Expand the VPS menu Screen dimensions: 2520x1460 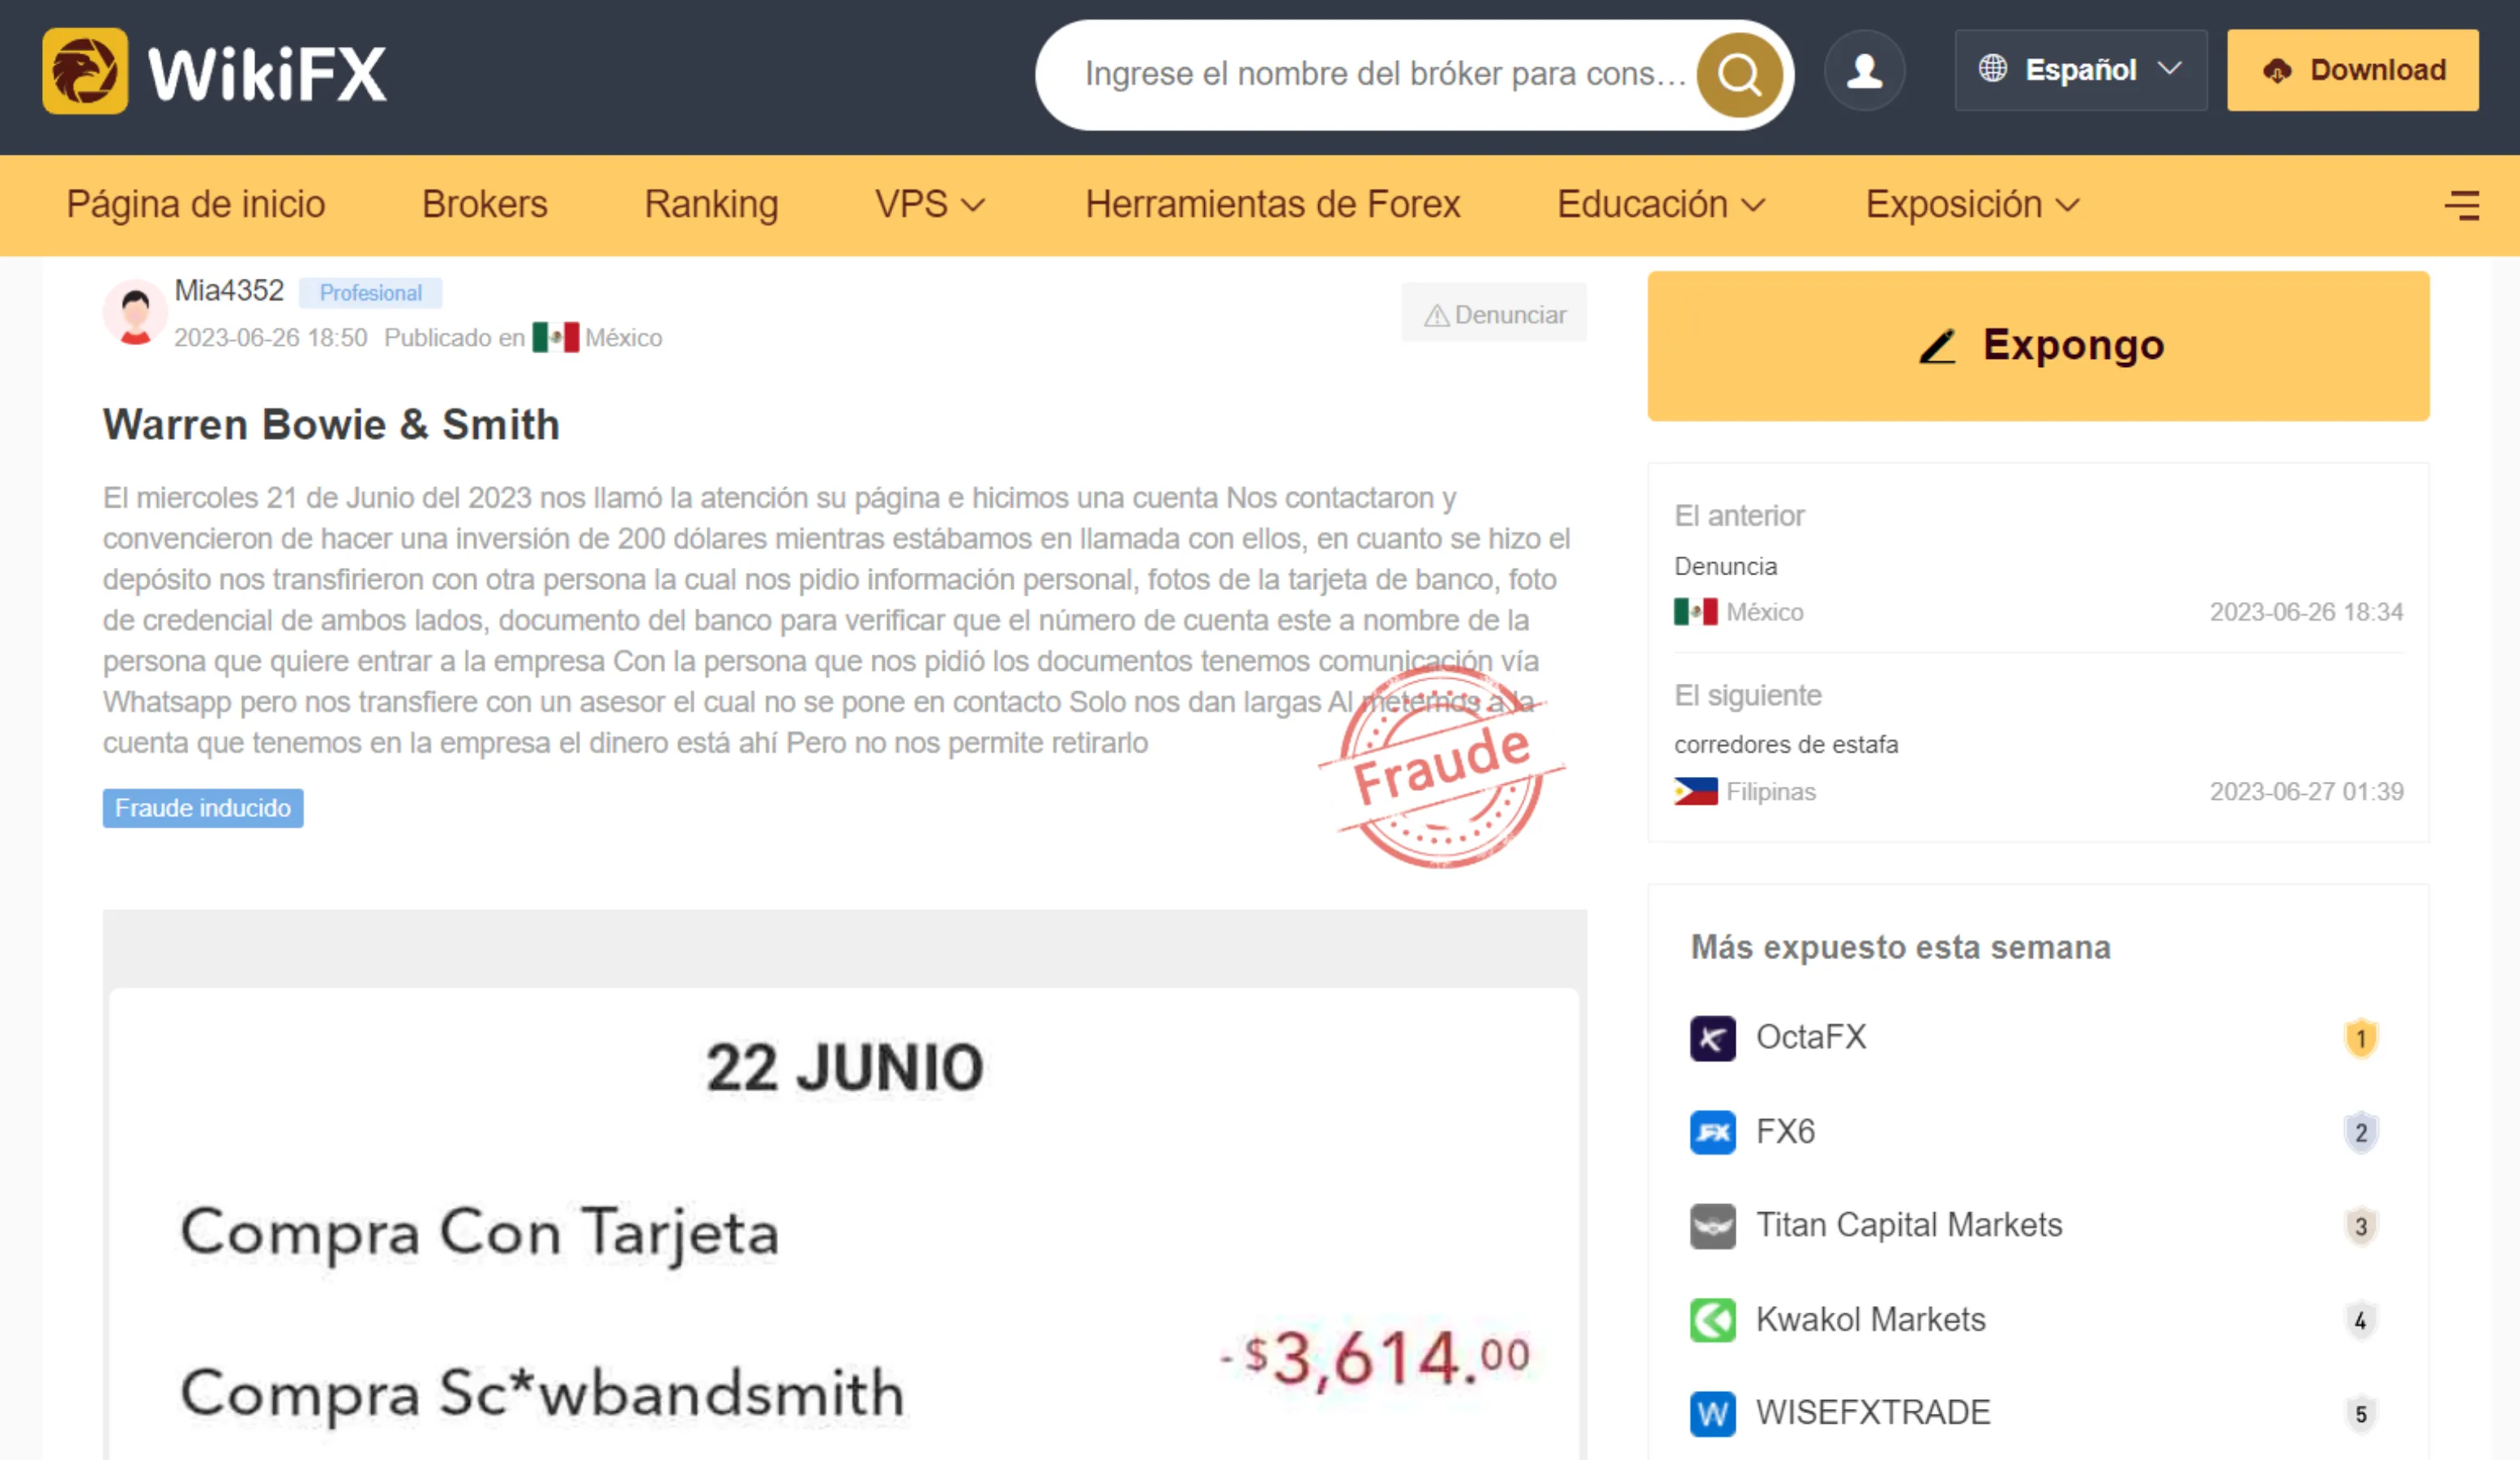click(x=930, y=205)
